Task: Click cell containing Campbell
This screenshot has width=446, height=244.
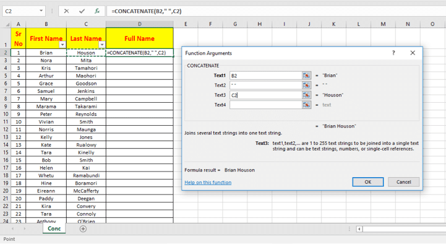Action: click(x=86, y=99)
